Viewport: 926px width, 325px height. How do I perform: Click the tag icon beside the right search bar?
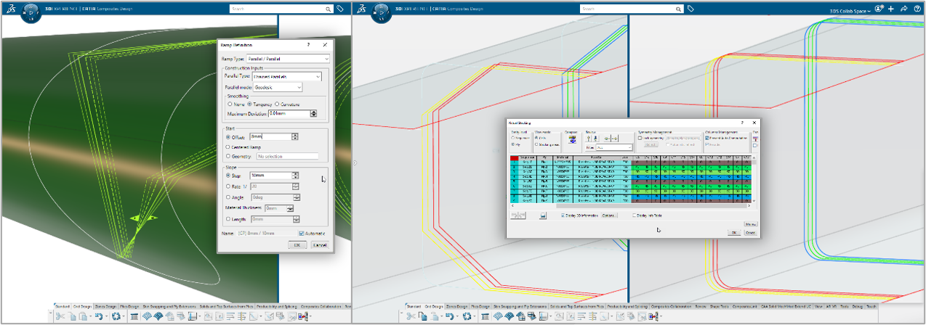tap(691, 9)
